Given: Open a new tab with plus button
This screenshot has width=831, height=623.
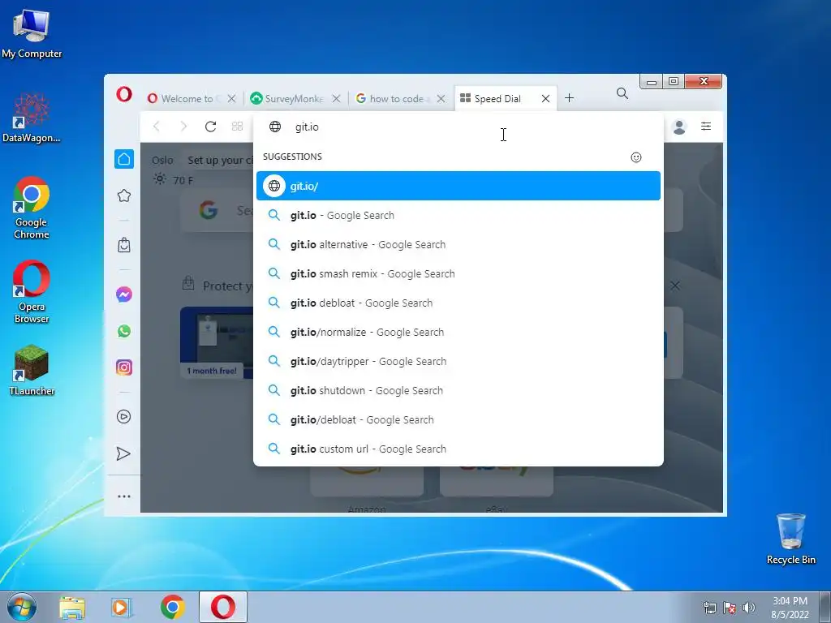Looking at the screenshot, I should point(569,98).
